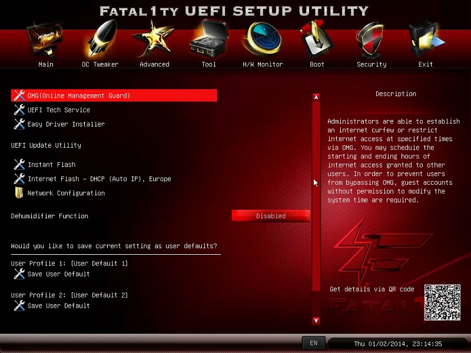
Task: Click the scrollbar up arrow
Action: coord(316,96)
